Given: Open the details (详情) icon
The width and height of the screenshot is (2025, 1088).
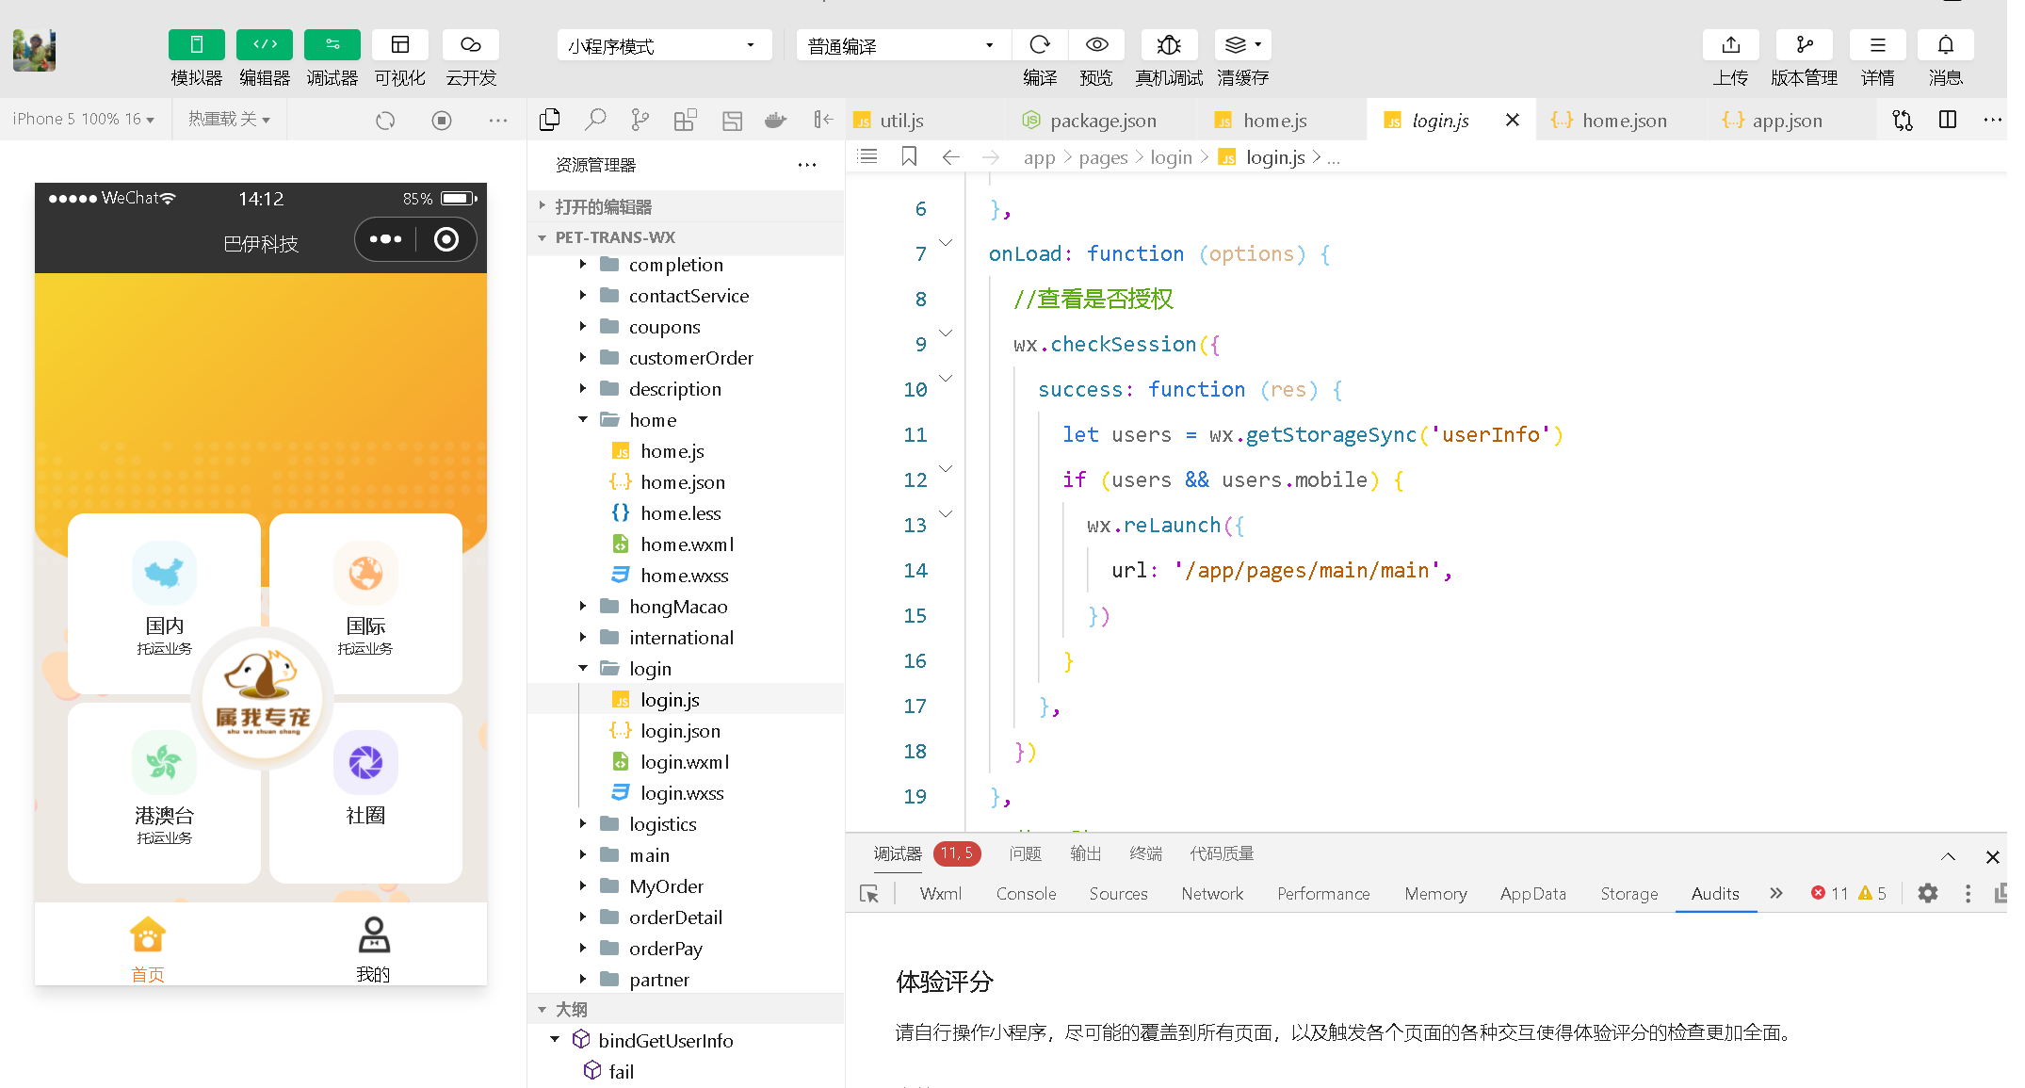Looking at the screenshot, I should pos(1877,44).
